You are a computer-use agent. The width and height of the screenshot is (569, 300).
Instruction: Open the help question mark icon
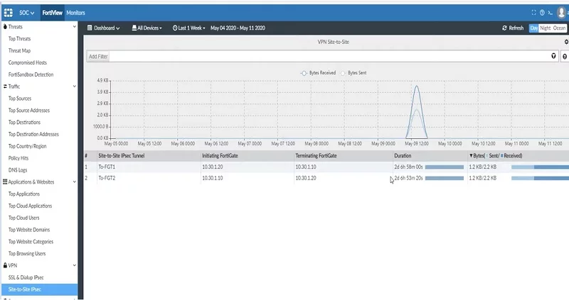542,12
